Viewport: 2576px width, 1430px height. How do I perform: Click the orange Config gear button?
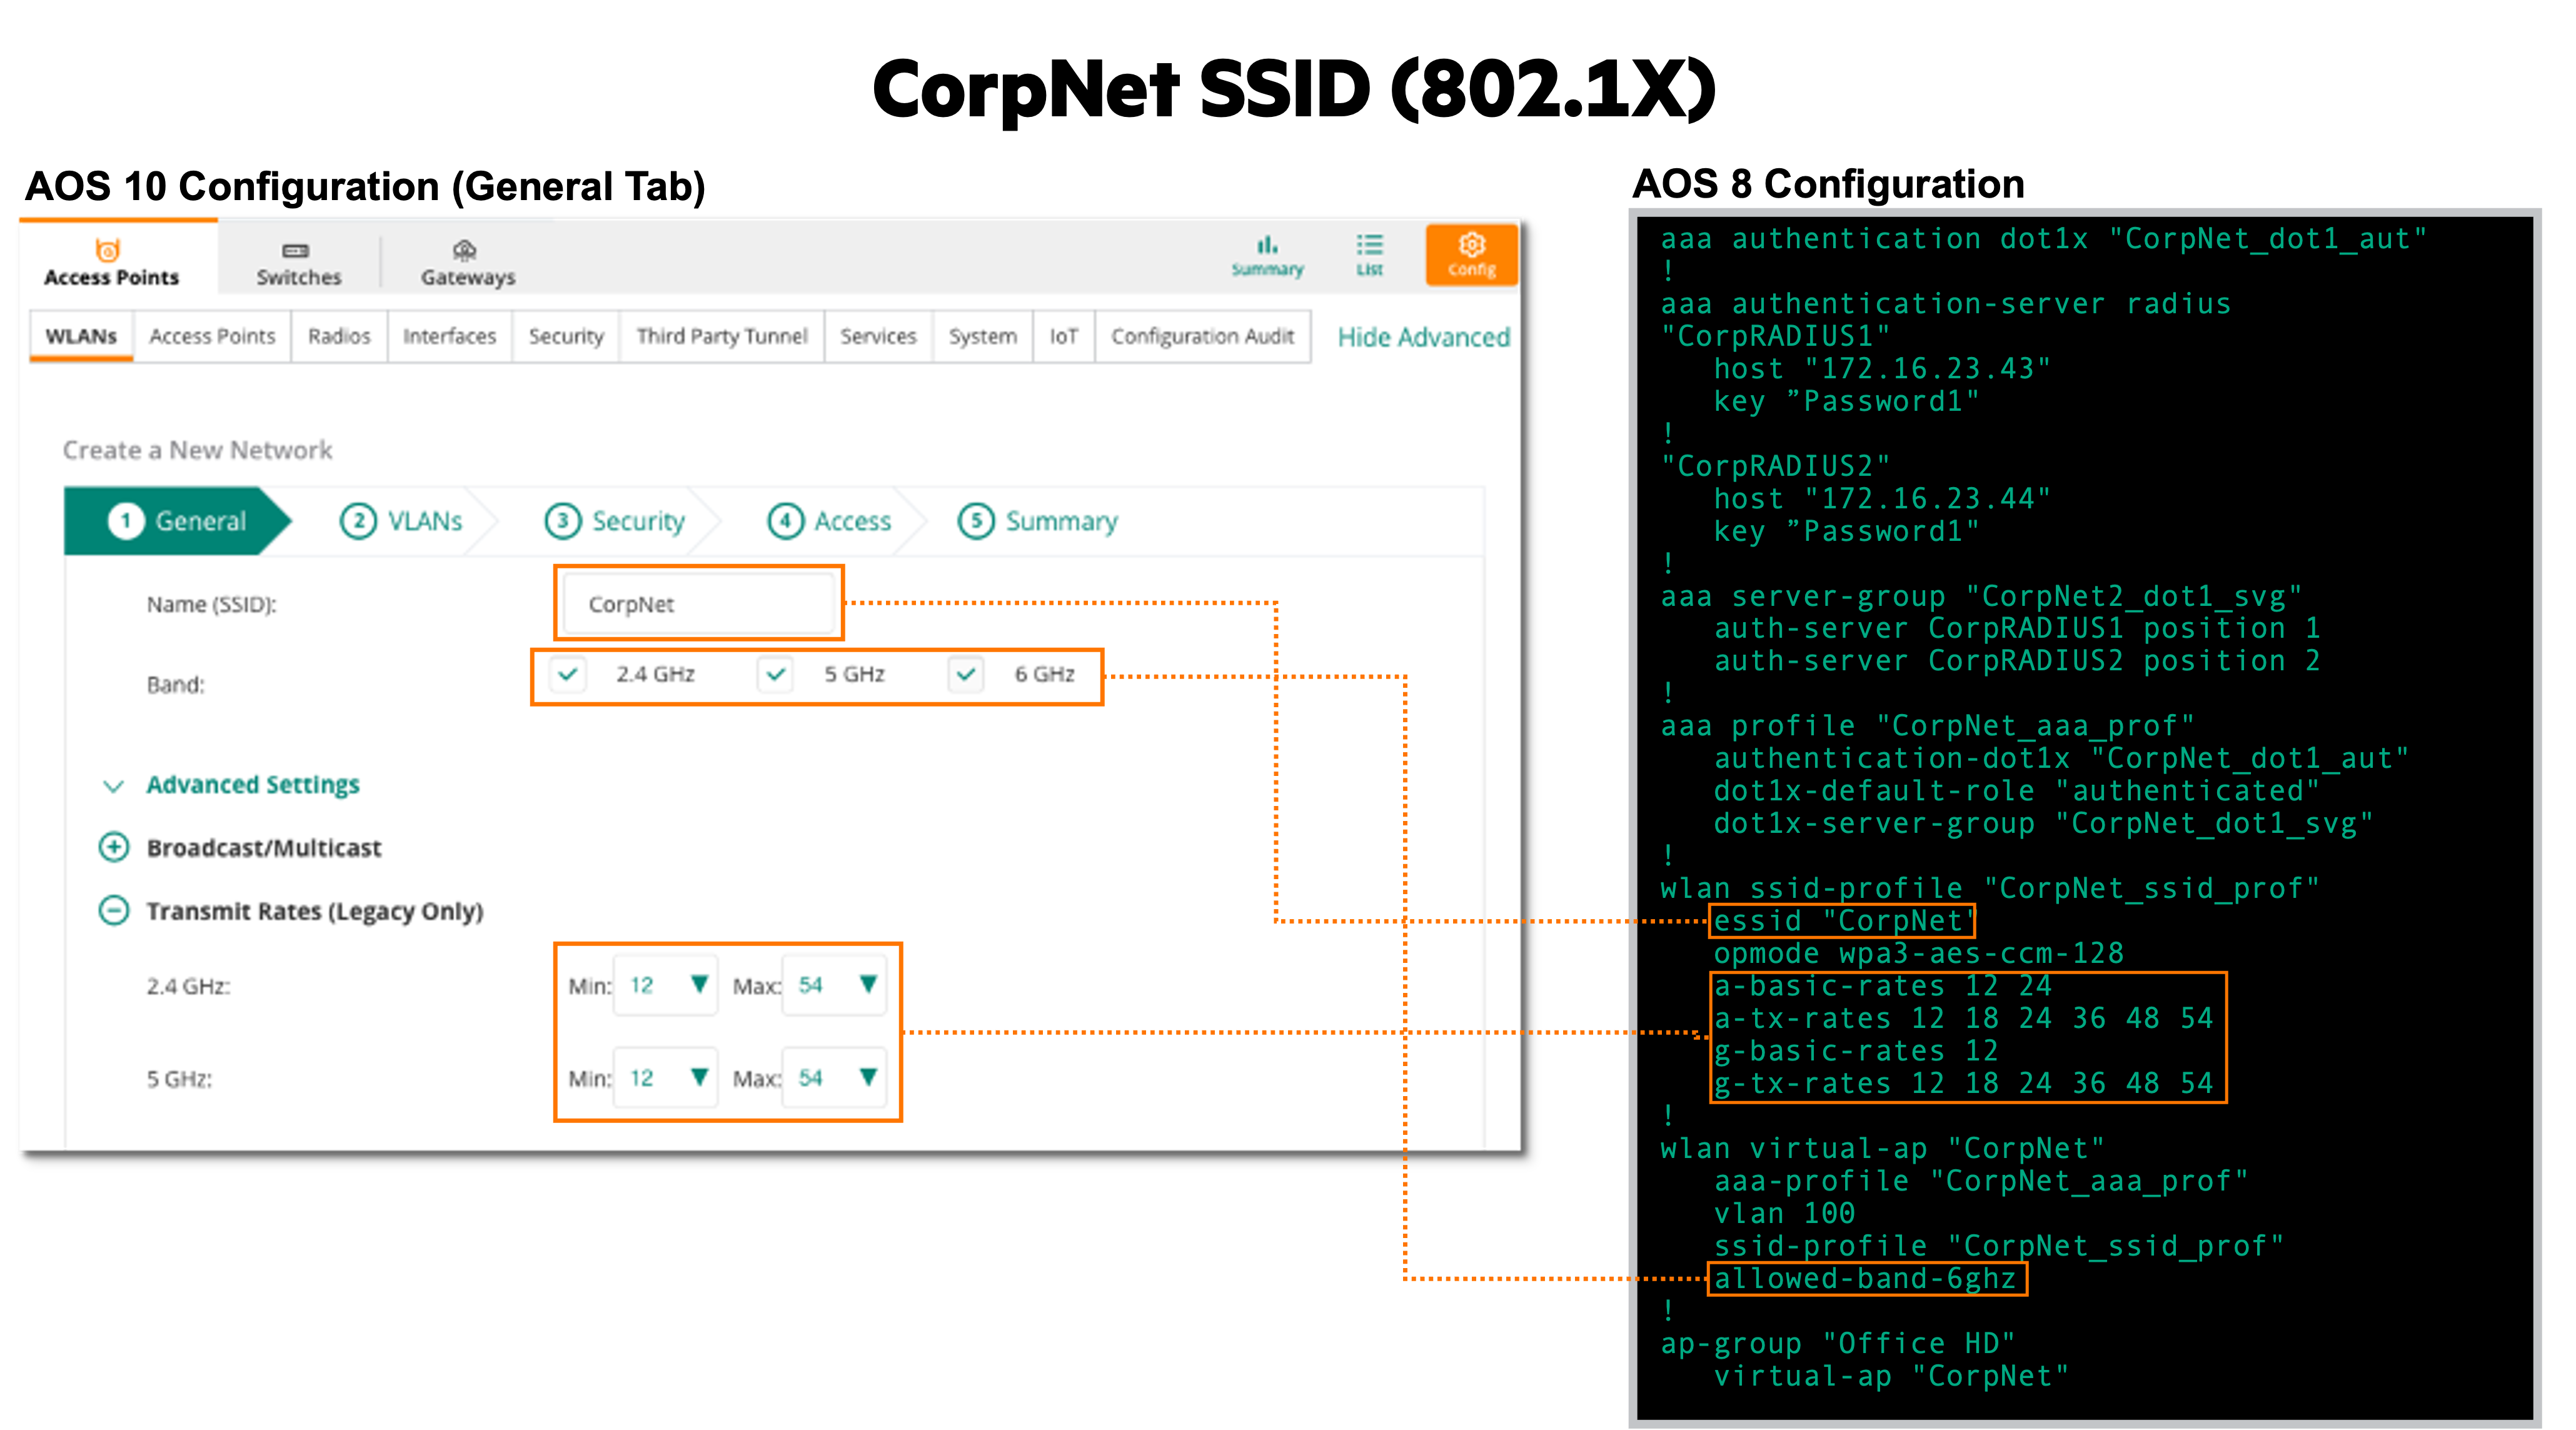pos(1471,255)
